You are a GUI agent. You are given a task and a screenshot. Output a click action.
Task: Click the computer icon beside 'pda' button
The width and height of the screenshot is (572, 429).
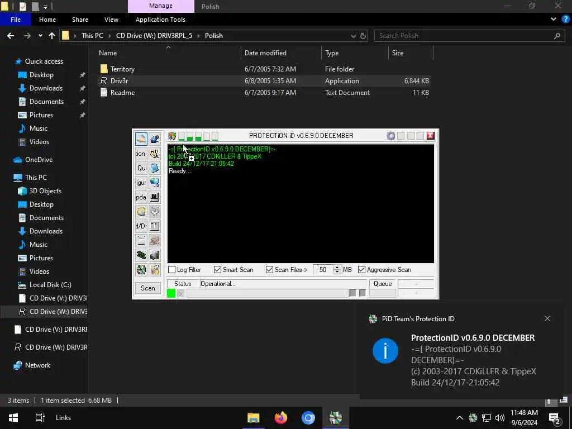[155, 197]
